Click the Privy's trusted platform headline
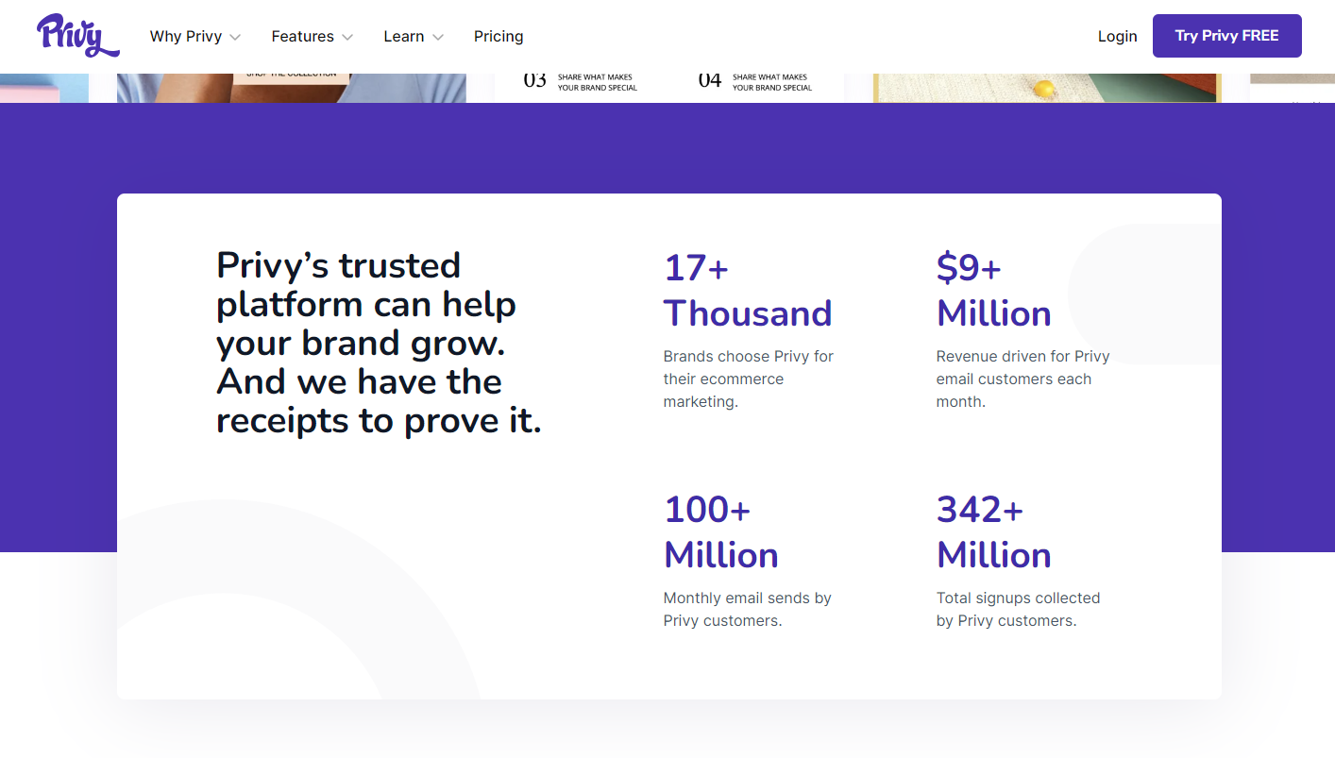 [379, 343]
